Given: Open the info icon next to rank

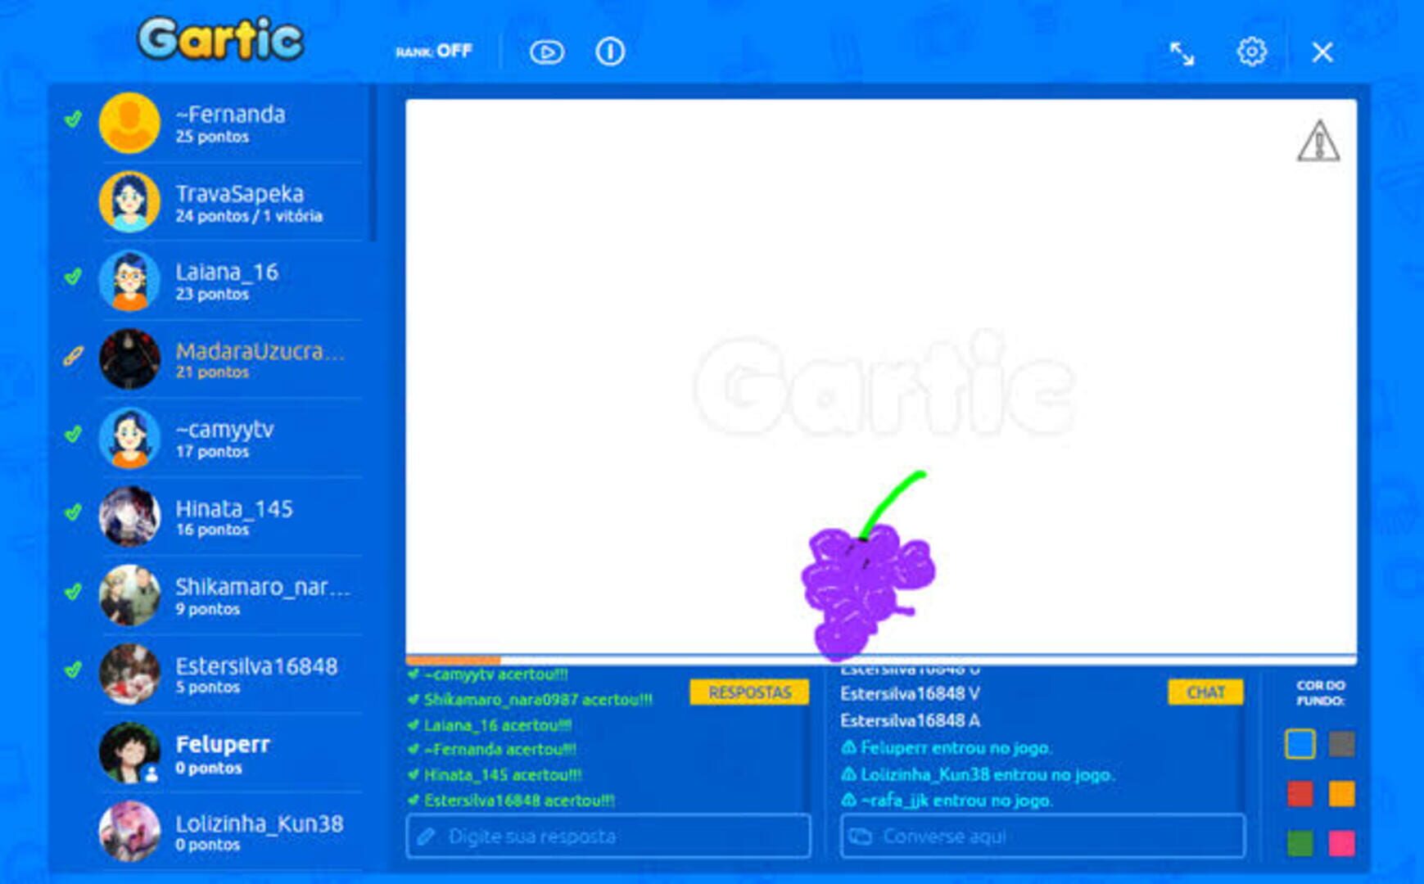Looking at the screenshot, I should point(609,52).
